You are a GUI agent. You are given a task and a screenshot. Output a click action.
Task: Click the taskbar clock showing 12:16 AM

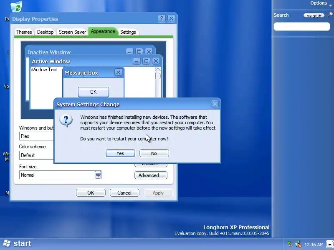[314, 245]
